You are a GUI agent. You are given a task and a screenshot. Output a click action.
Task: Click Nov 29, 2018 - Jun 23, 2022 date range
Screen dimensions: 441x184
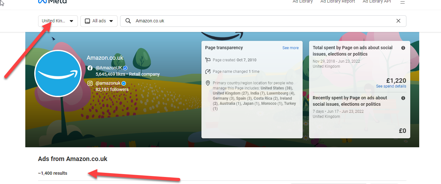coord(336,61)
